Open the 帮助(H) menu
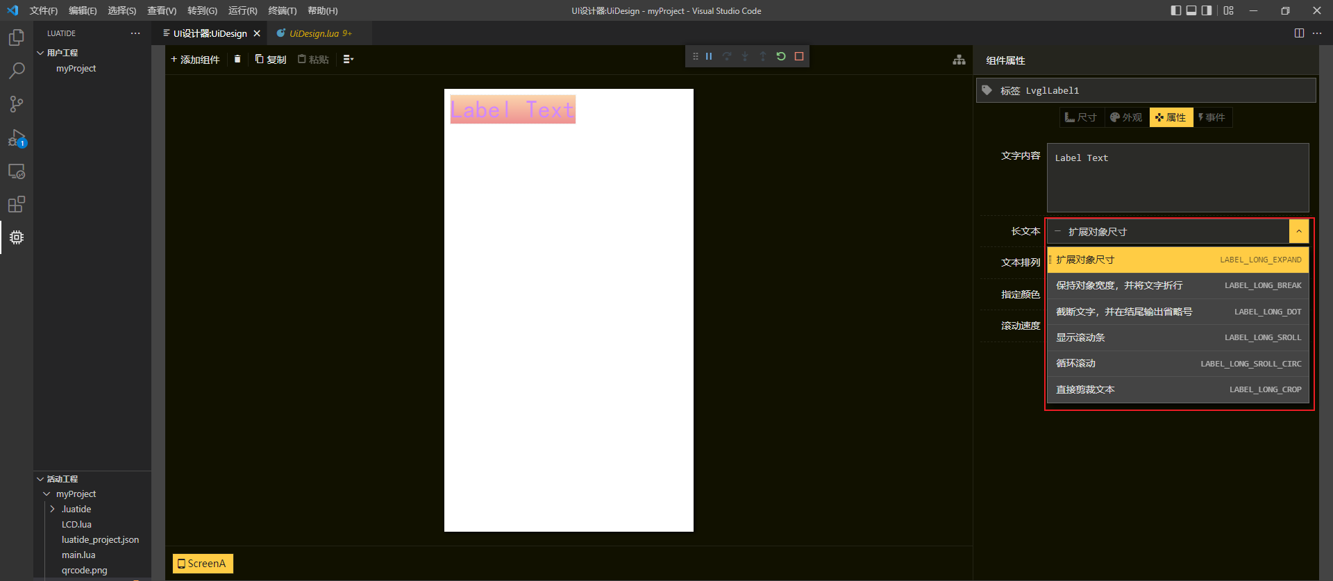The width and height of the screenshot is (1333, 581). pyautogui.click(x=323, y=10)
